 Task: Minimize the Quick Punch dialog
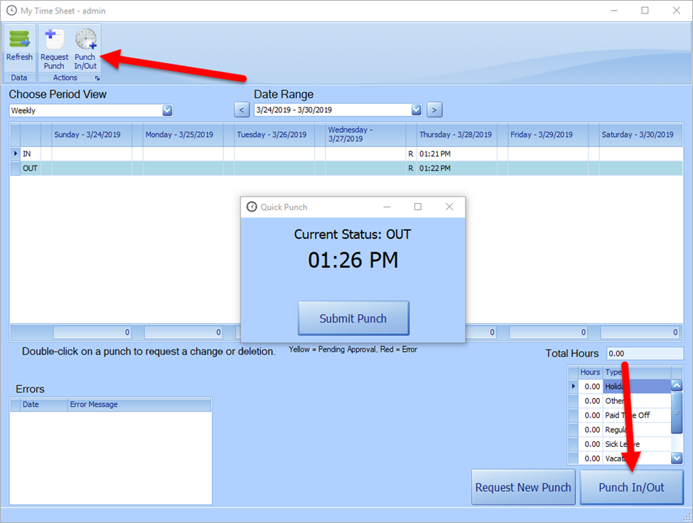(x=387, y=207)
